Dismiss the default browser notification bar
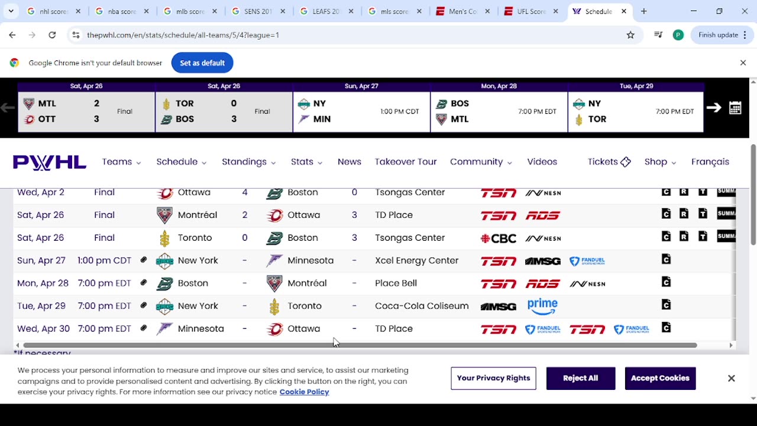The width and height of the screenshot is (757, 426). (x=743, y=63)
